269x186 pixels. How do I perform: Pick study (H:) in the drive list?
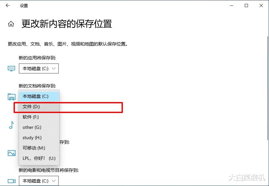39,138
